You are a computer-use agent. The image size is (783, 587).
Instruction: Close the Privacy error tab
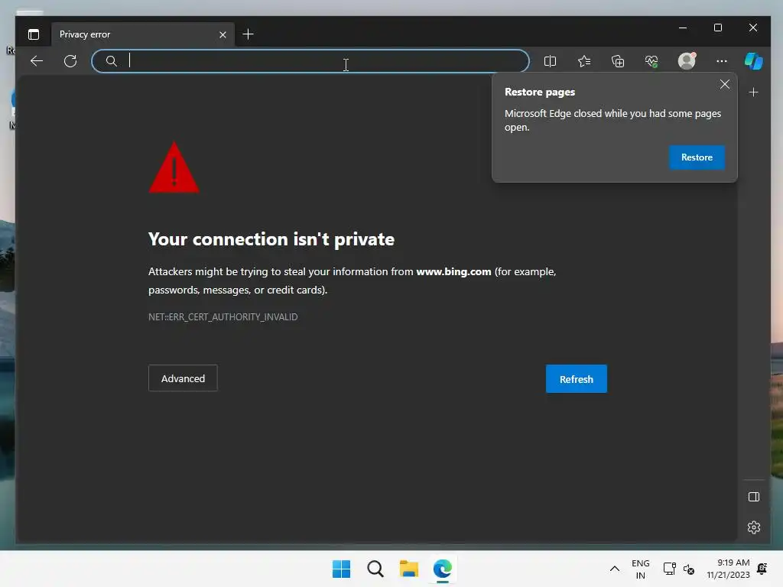coord(223,34)
